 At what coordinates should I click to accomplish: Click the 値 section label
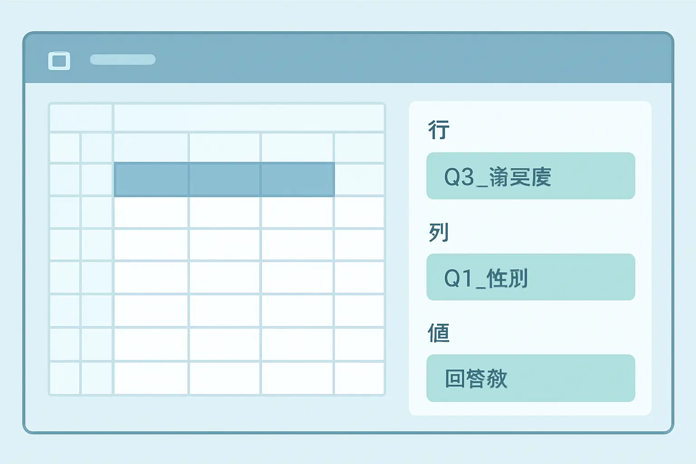tap(439, 333)
